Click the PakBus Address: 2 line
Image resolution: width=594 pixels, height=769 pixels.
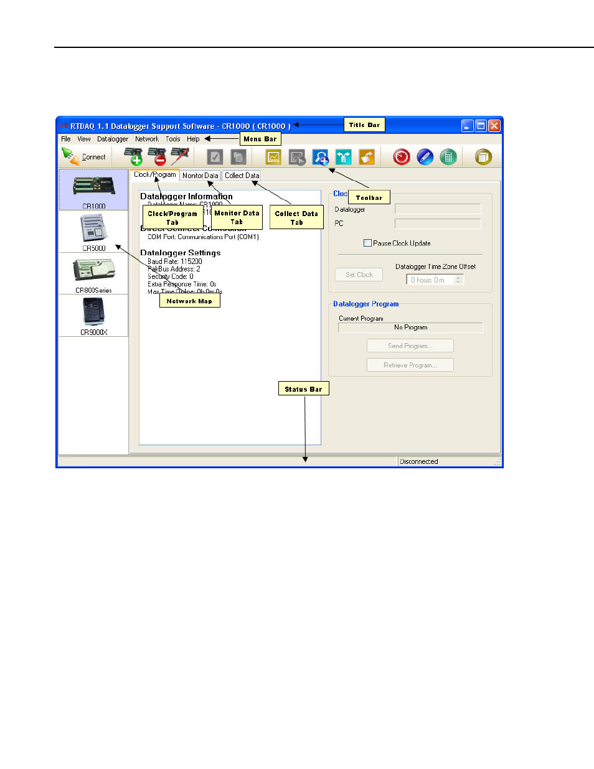click(x=174, y=269)
